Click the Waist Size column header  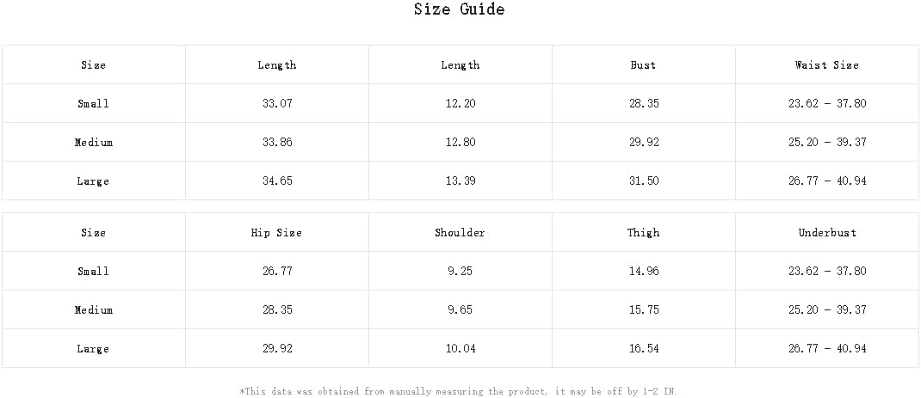[827, 65]
